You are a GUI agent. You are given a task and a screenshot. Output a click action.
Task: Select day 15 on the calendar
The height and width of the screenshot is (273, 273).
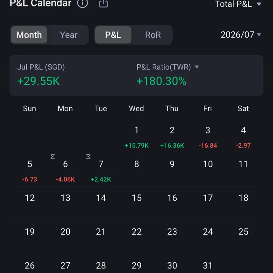136,198
